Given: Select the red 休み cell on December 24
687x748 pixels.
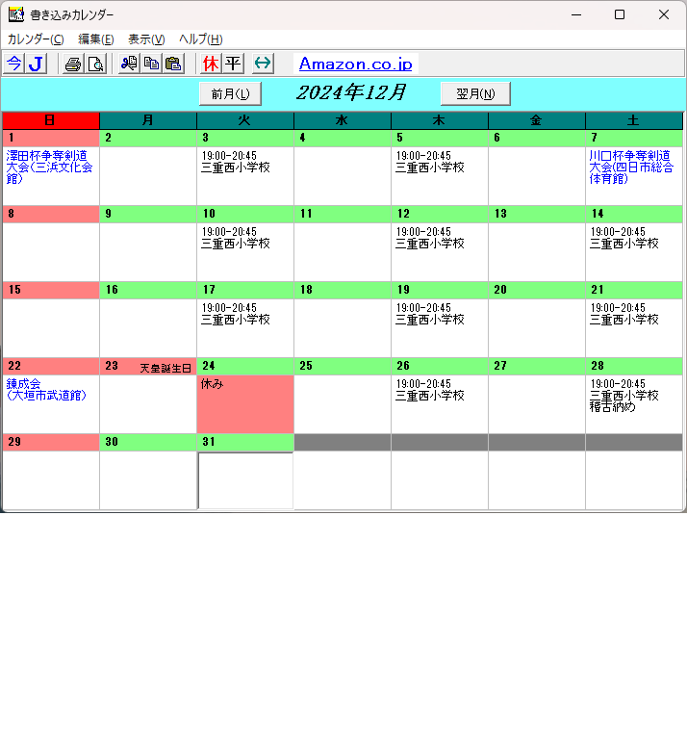Looking at the screenshot, I should [x=245, y=404].
